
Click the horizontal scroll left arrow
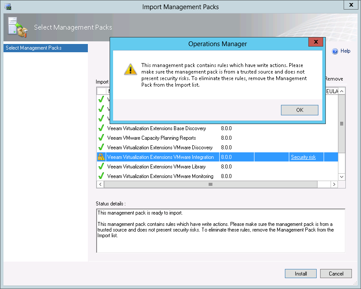pos(100,185)
